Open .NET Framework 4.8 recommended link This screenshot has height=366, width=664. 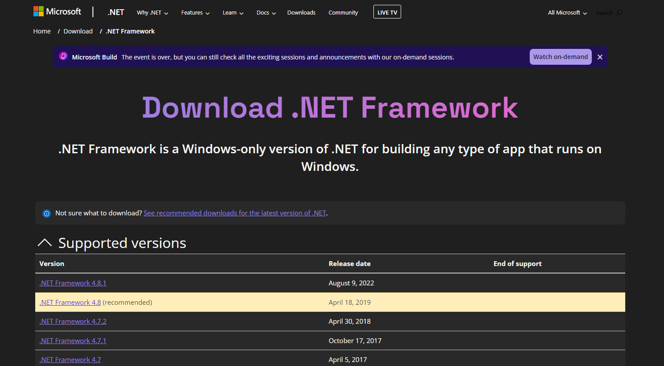click(70, 303)
